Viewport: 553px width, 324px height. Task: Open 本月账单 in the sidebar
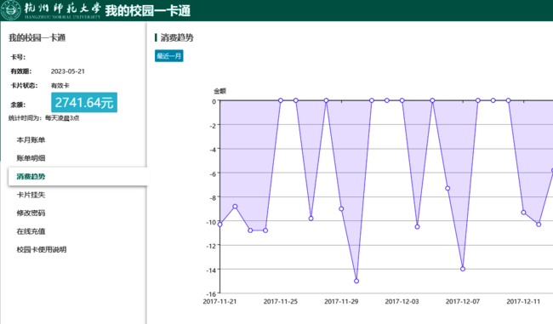point(31,140)
